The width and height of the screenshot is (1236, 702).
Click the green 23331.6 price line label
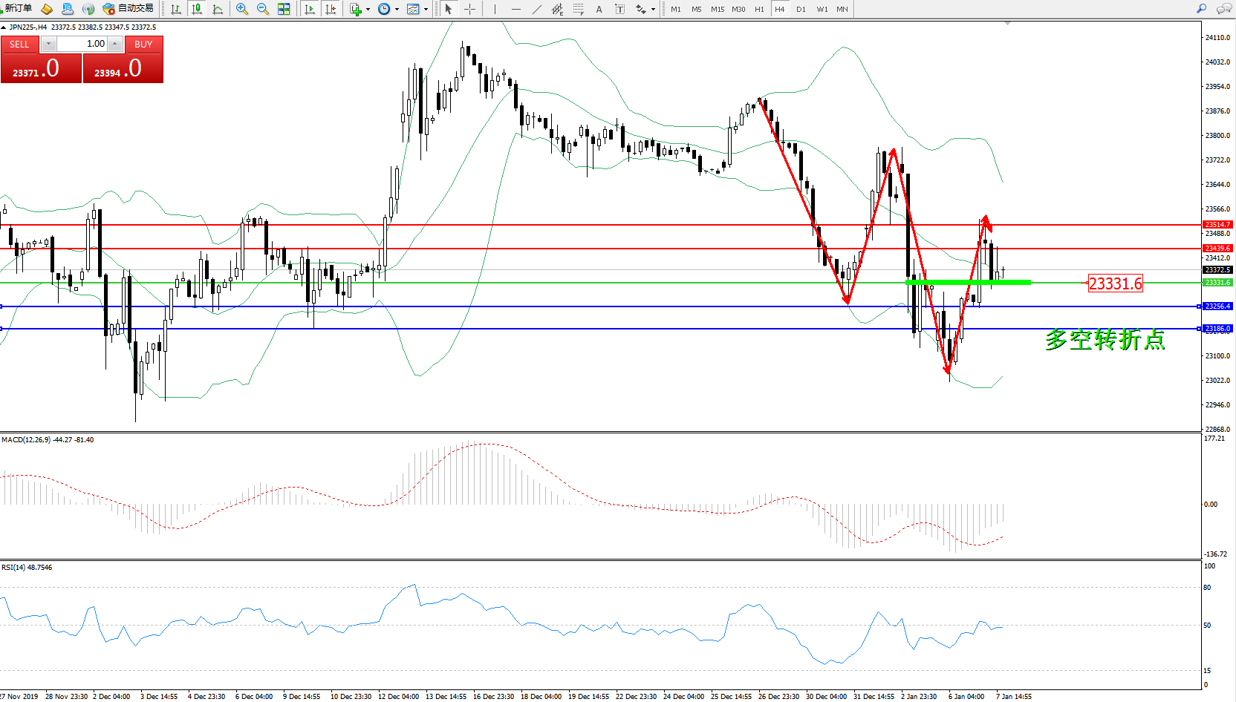1115,283
